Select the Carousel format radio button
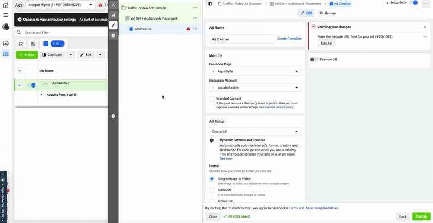 pos(212,190)
